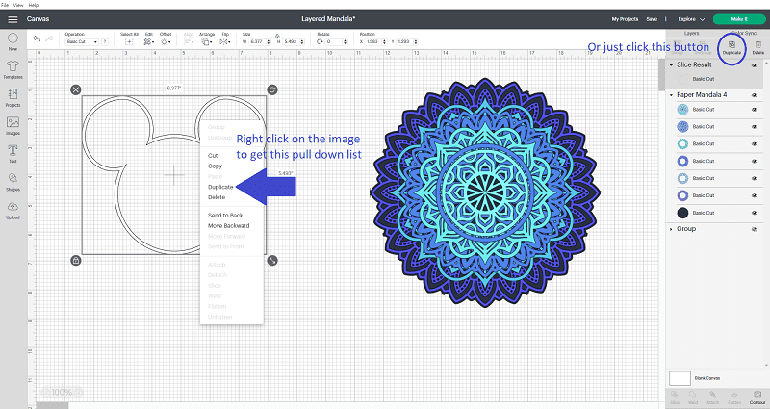Toggle the size aspect-ratio lock
Image resolution: width=770 pixels, height=409 pixels.
click(277, 36)
